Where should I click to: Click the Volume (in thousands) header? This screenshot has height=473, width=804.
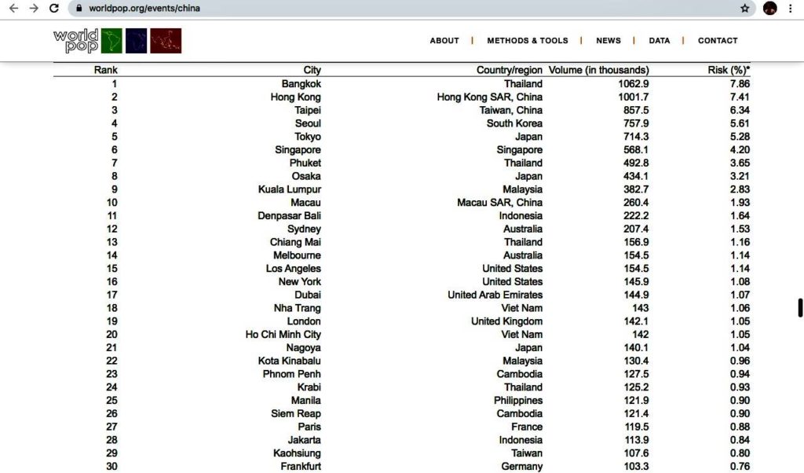point(599,70)
